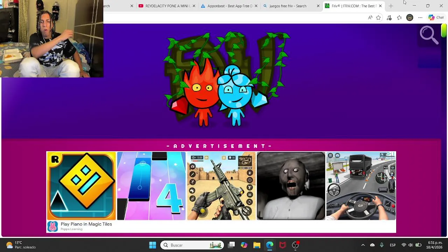Open OBS Studio taskbar icon
Image resolution: width=448 pixels, height=252 pixels.
point(295,245)
